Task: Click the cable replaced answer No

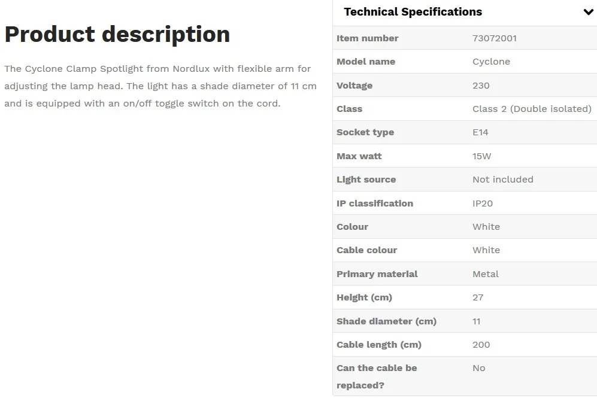Action: 479,368
